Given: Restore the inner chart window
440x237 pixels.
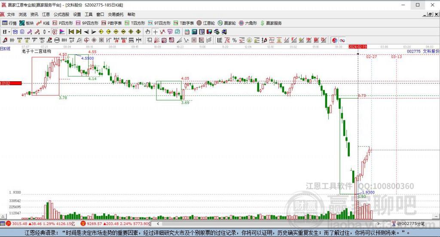Looking at the screenshot, I should point(430,14).
